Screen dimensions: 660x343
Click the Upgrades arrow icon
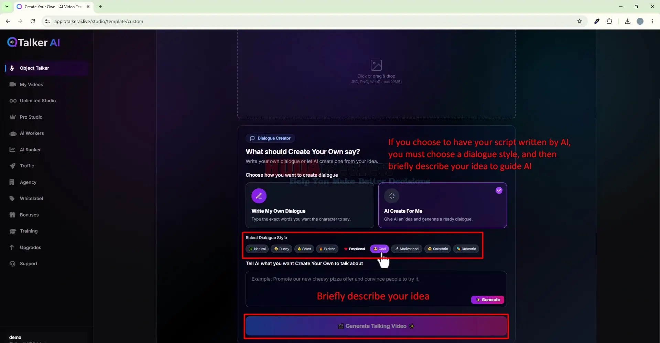pos(12,247)
